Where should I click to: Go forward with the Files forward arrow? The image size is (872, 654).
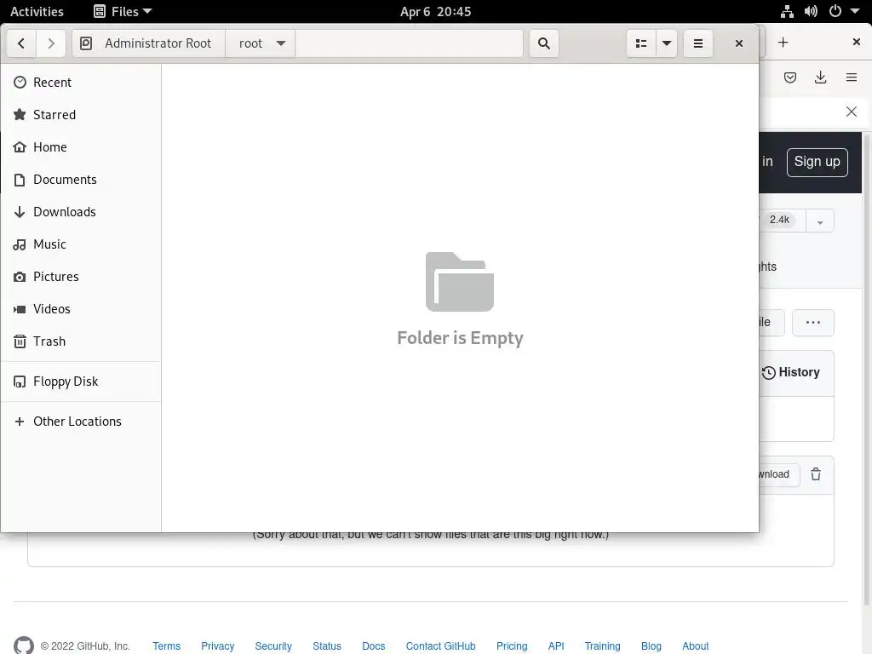tap(51, 43)
